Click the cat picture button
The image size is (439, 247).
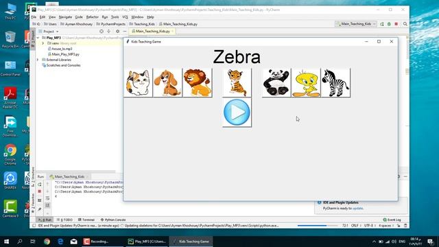coord(138,83)
